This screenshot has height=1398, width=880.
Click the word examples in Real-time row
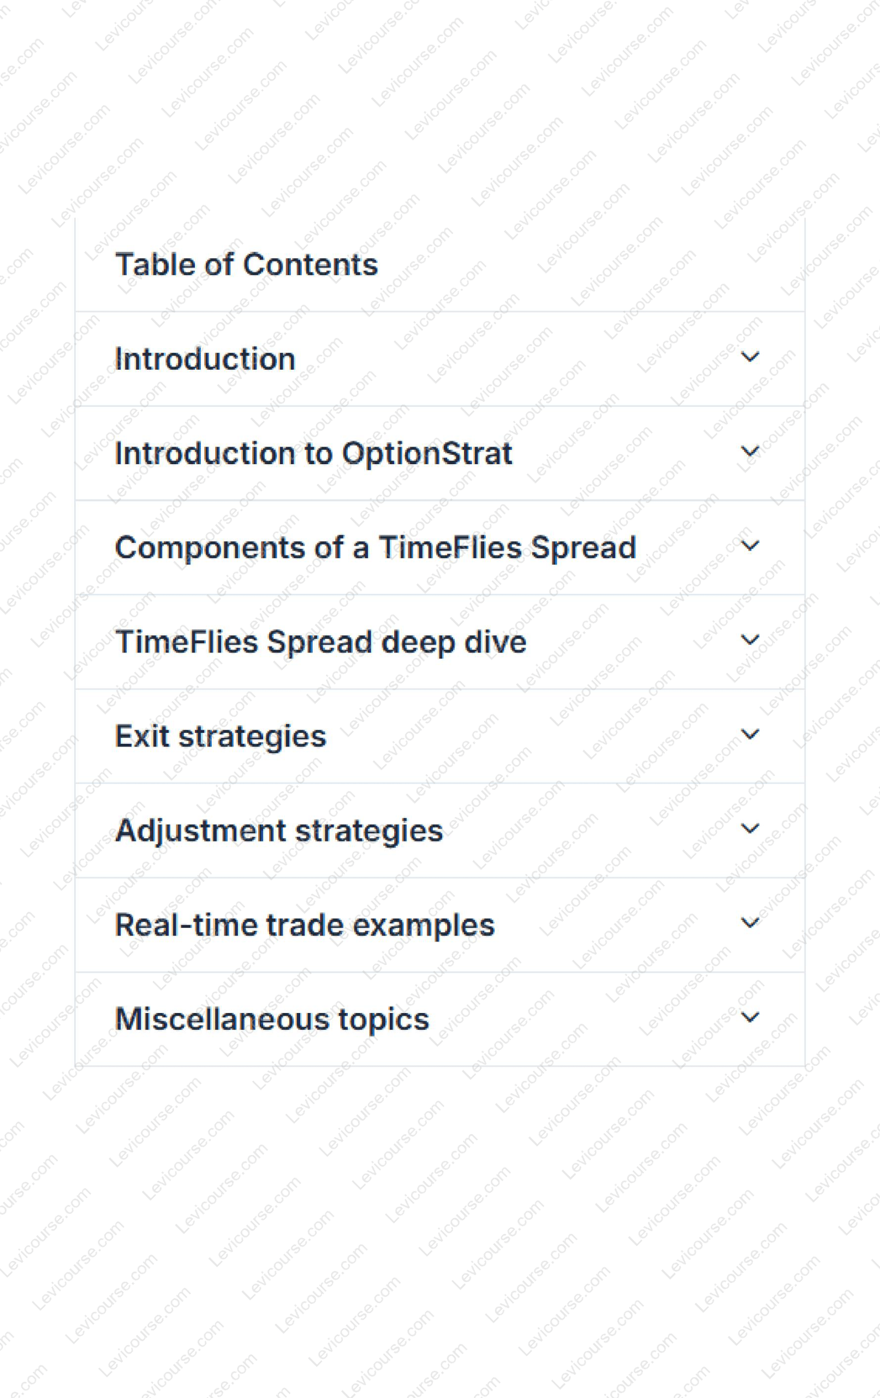coord(424,925)
